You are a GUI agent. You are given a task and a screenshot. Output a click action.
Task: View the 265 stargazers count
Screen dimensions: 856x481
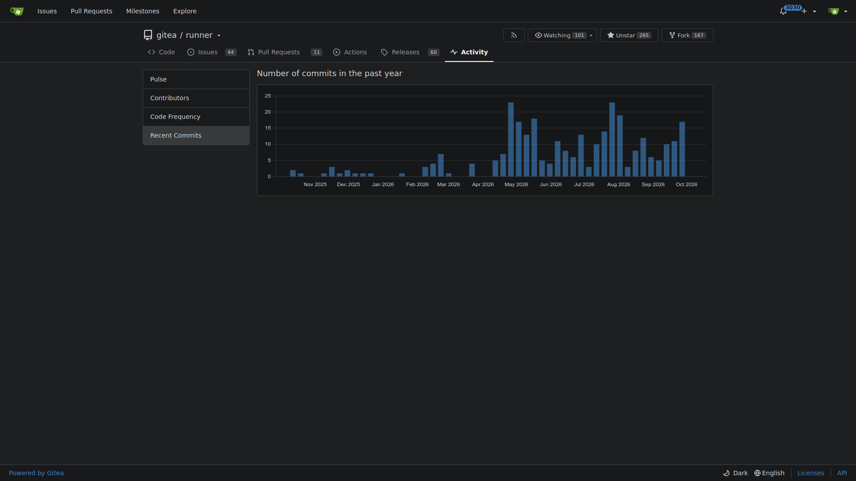click(644, 36)
